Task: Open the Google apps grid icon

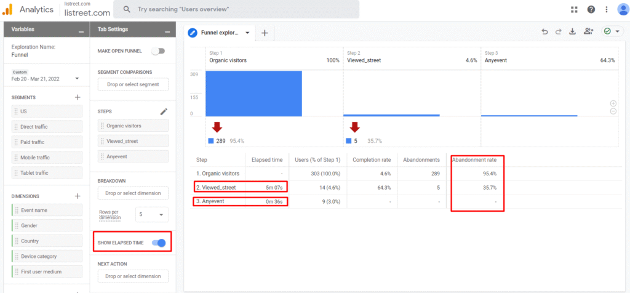Action: click(x=574, y=9)
